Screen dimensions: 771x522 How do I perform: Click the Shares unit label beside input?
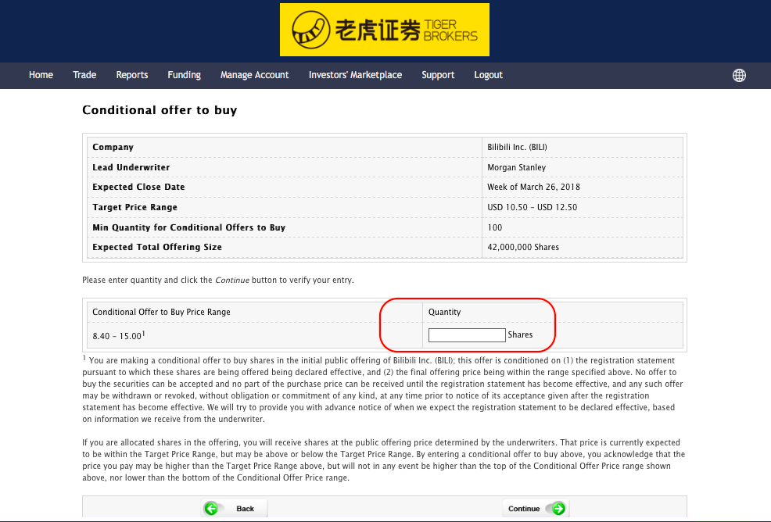520,334
